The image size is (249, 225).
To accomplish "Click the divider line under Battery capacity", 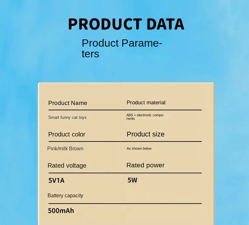I will pyautogui.click(x=125, y=204).
